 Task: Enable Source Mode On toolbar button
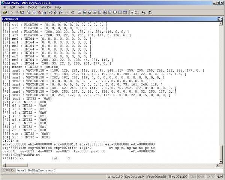click(132, 12)
